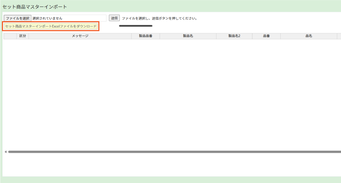Click the dark progress bar under the instructions
Image resolution: width=341 pixels, height=183 pixels.
[x=136, y=26]
